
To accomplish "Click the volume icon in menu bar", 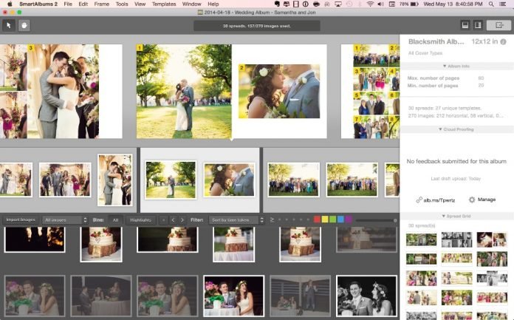I will point(380,4).
